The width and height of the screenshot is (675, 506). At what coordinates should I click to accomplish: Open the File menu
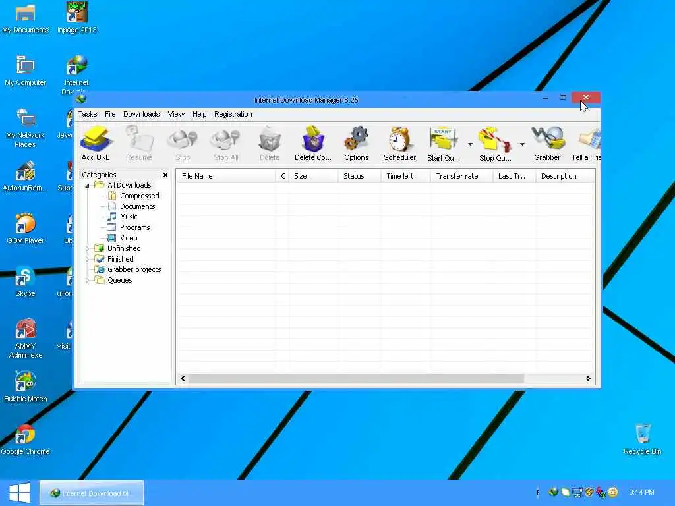pyautogui.click(x=110, y=114)
